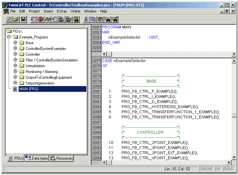Image resolution: width=238 pixels, height=175 pixels.
Task: Switch to the POUs tab
Action: [x=16, y=158]
